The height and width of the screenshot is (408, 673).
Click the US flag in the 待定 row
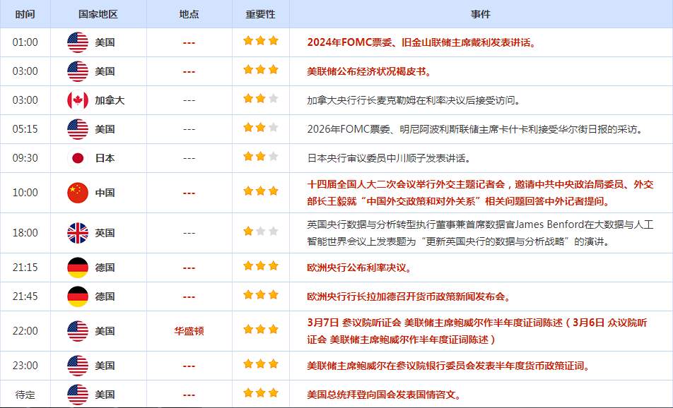78,395
